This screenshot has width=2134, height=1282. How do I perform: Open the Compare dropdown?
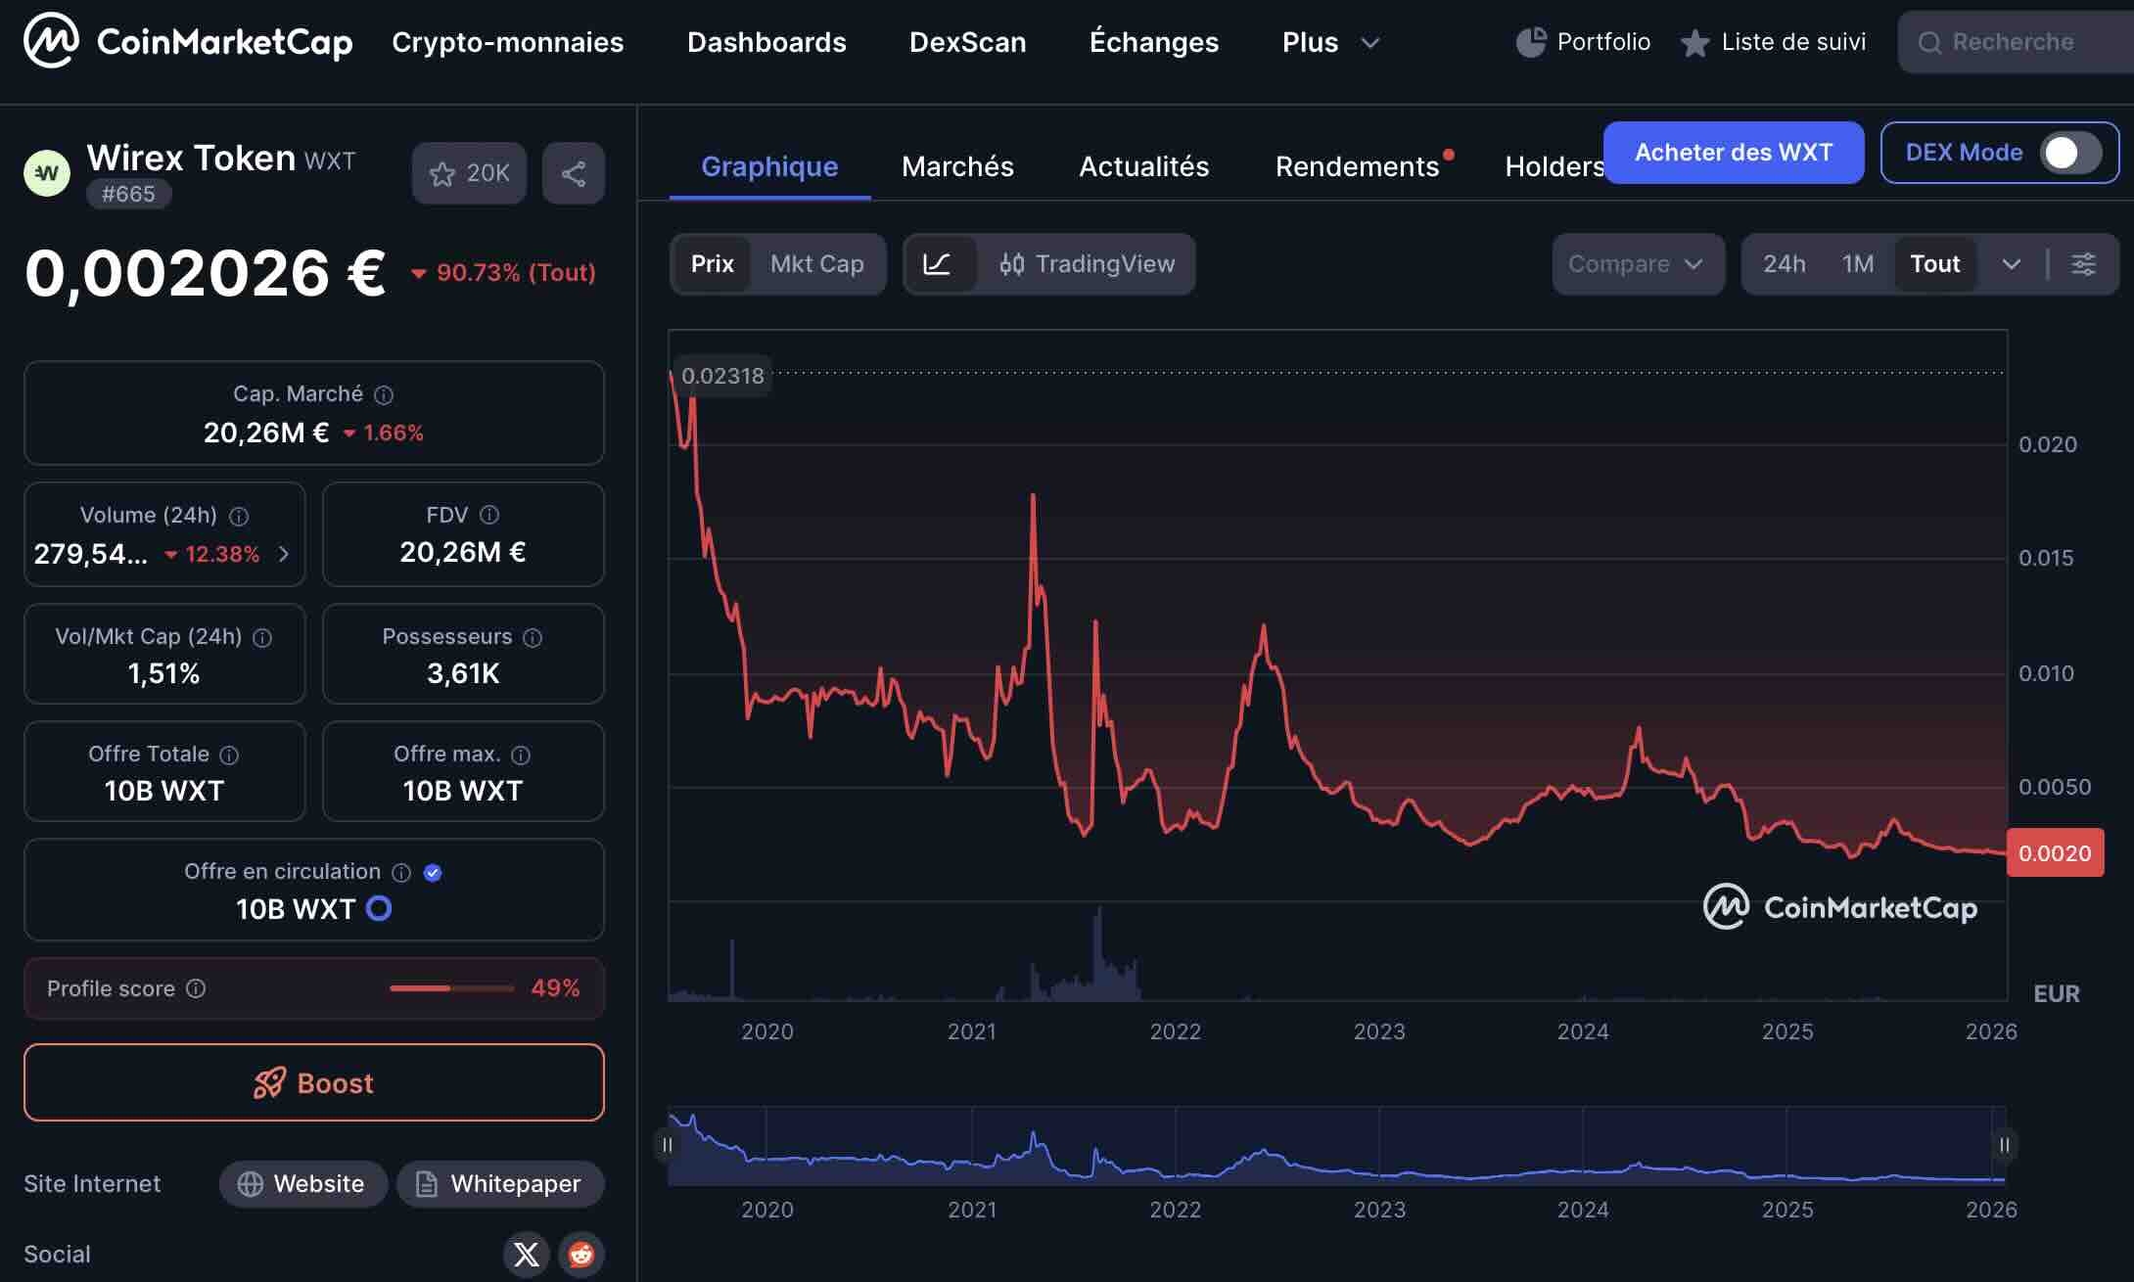coord(1637,264)
